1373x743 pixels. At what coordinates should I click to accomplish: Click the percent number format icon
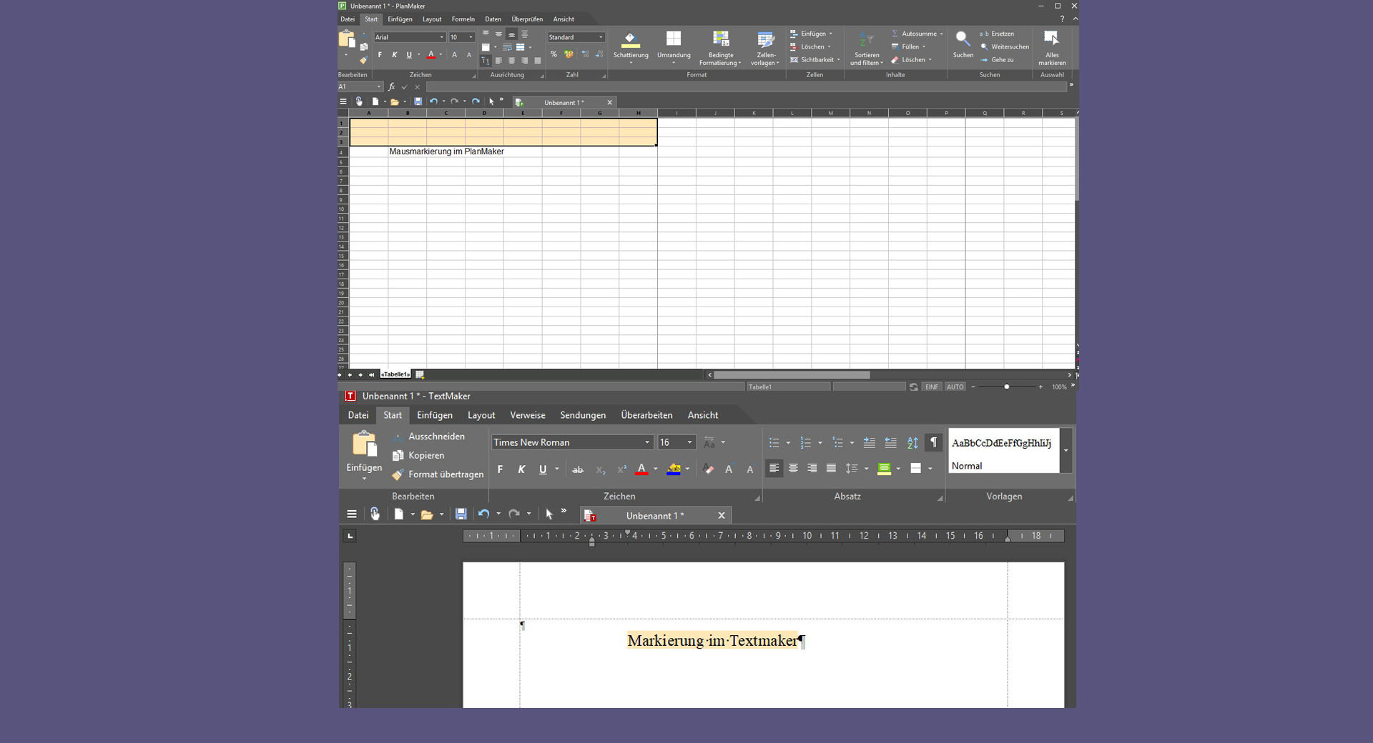pyautogui.click(x=553, y=54)
